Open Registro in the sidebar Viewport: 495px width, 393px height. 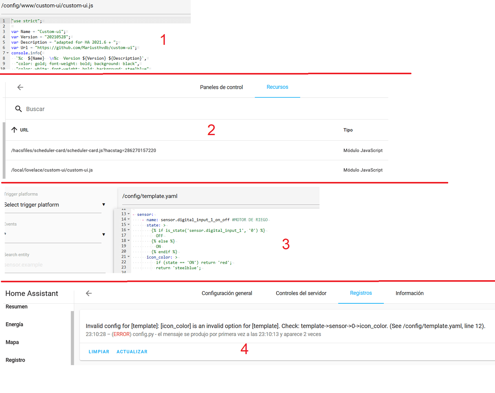coord(15,360)
